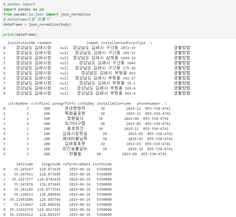Click potogrfInfo value '김해시청뒷길'
Screen dimensions: 236x217
pos(75,134)
